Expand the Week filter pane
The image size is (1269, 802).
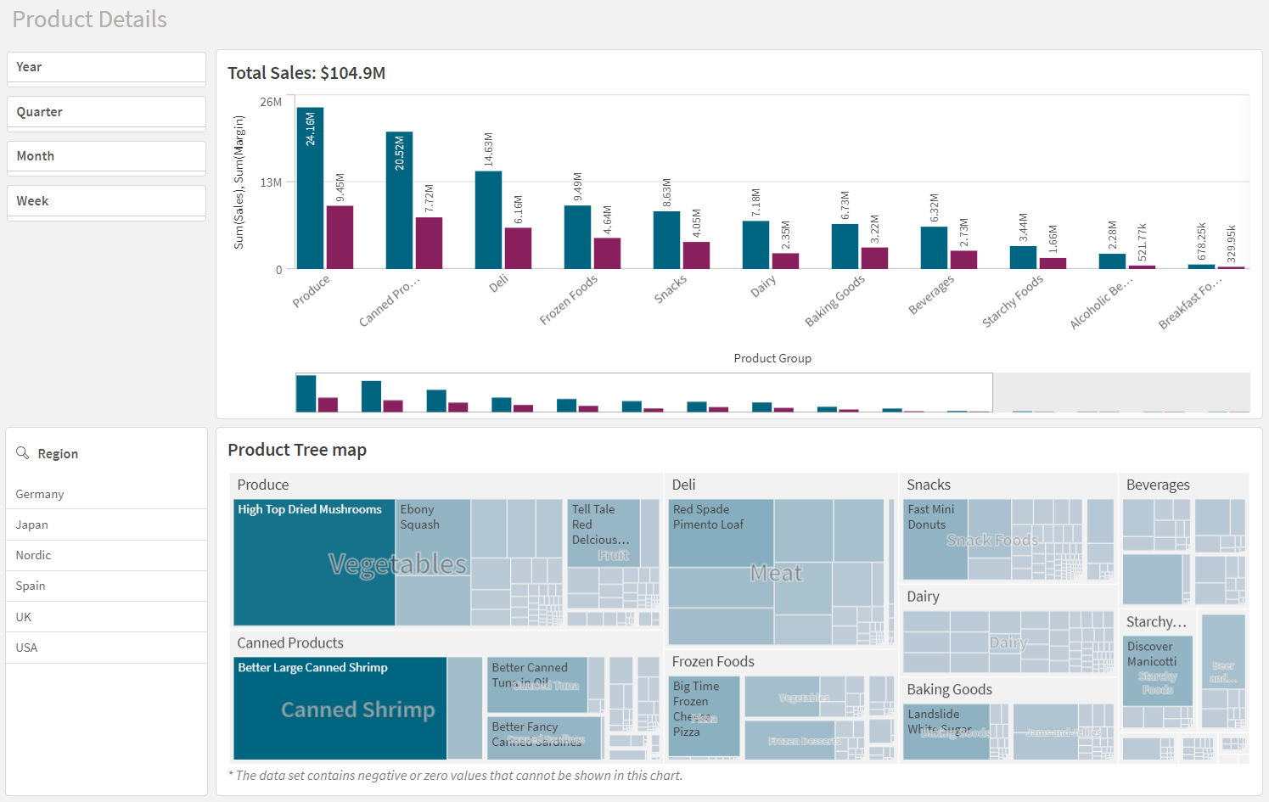pos(105,200)
